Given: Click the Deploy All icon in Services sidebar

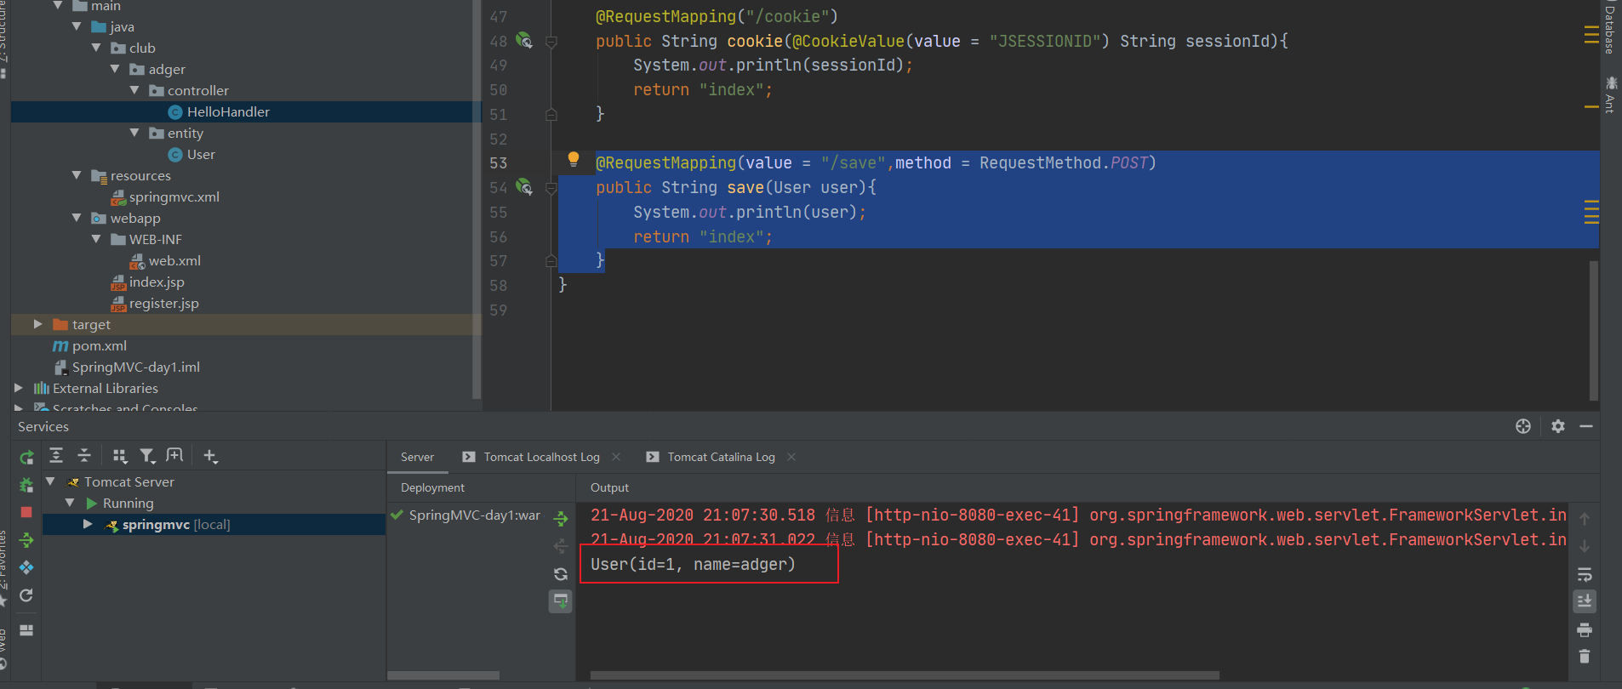Looking at the screenshot, I should (x=26, y=540).
